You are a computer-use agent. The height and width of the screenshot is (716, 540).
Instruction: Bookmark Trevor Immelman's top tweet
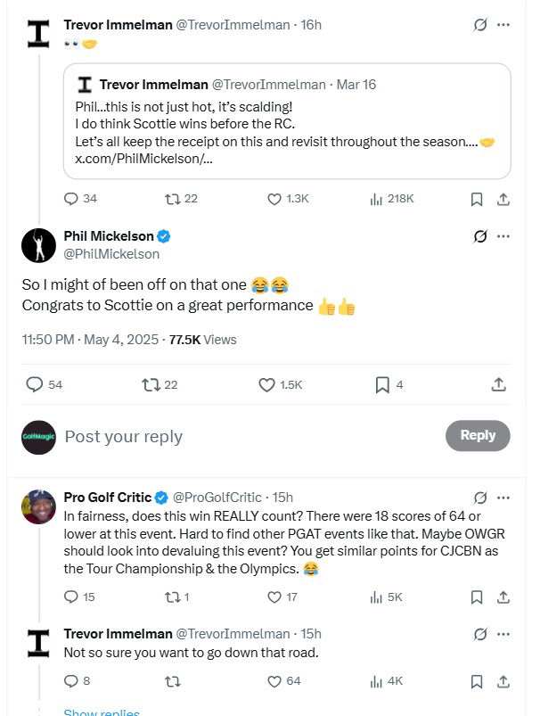coord(477,199)
